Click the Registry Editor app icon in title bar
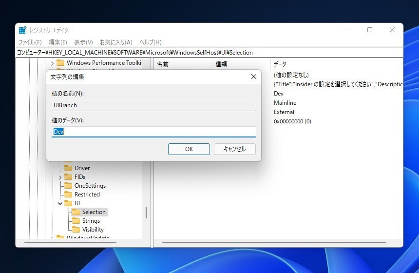 (x=22, y=30)
